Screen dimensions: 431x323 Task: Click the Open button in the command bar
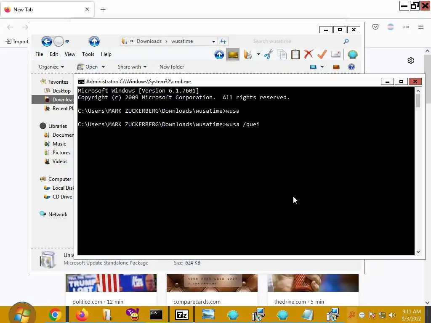tap(88, 67)
